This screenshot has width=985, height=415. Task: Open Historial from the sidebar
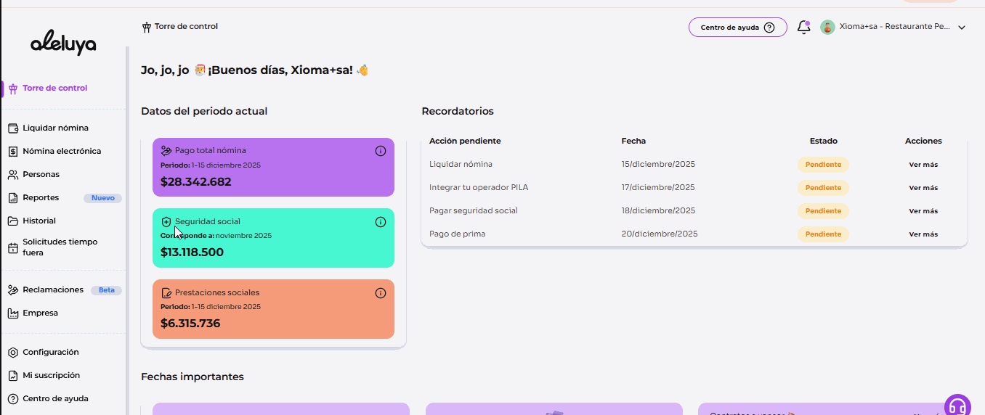pos(39,221)
